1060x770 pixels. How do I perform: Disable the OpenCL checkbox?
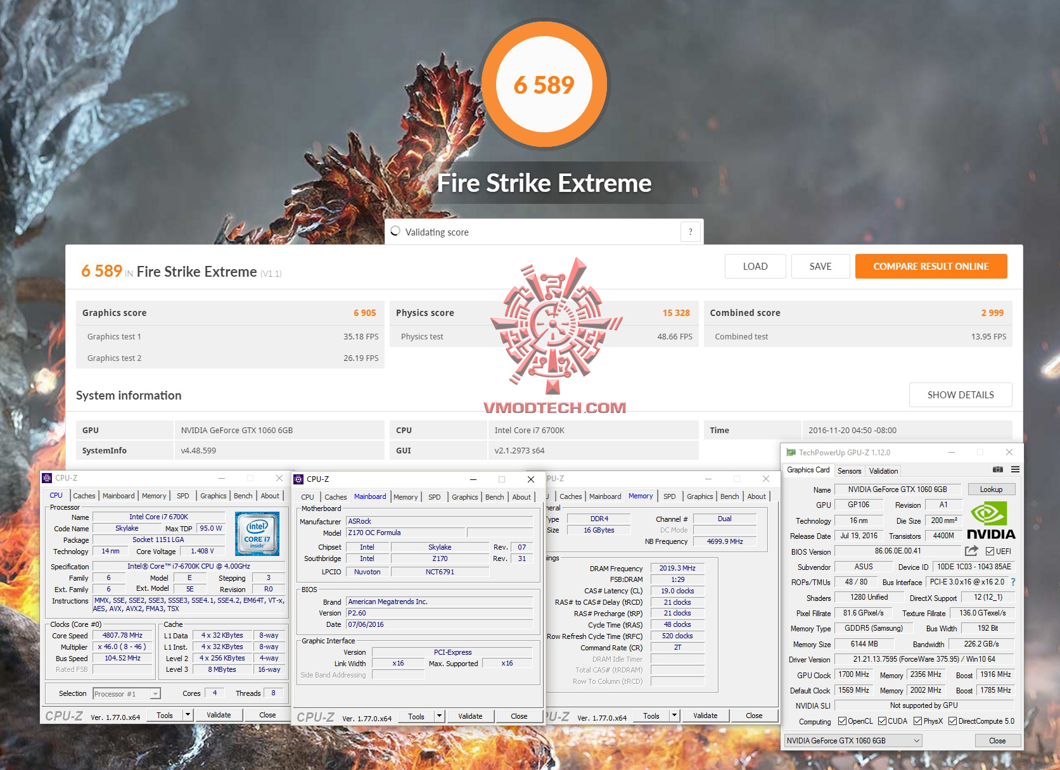click(842, 721)
